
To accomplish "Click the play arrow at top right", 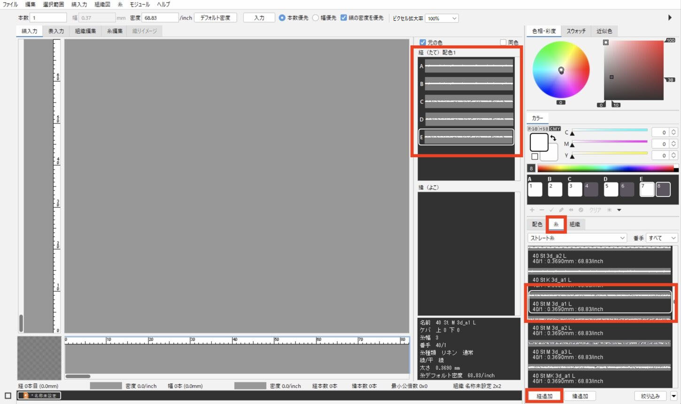I will pyautogui.click(x=670, y=18).
